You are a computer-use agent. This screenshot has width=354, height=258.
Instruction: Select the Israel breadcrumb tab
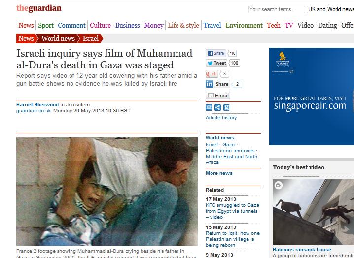(91, 38)
